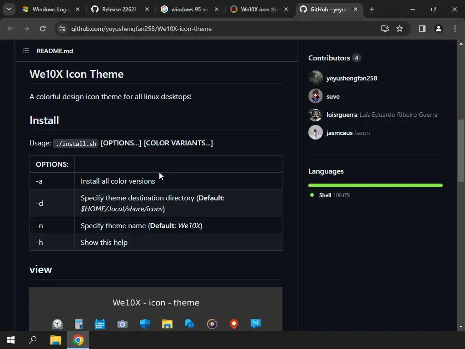Click scrollbar up arrow
The image size is (465, 349).
click(461, 44)
